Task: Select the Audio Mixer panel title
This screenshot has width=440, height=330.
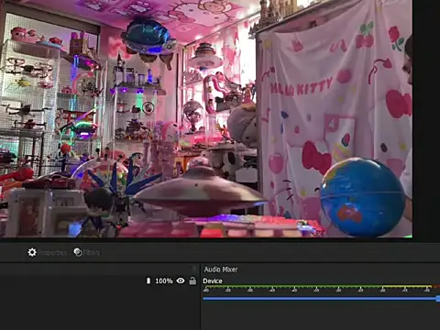Action: (221, 269)
